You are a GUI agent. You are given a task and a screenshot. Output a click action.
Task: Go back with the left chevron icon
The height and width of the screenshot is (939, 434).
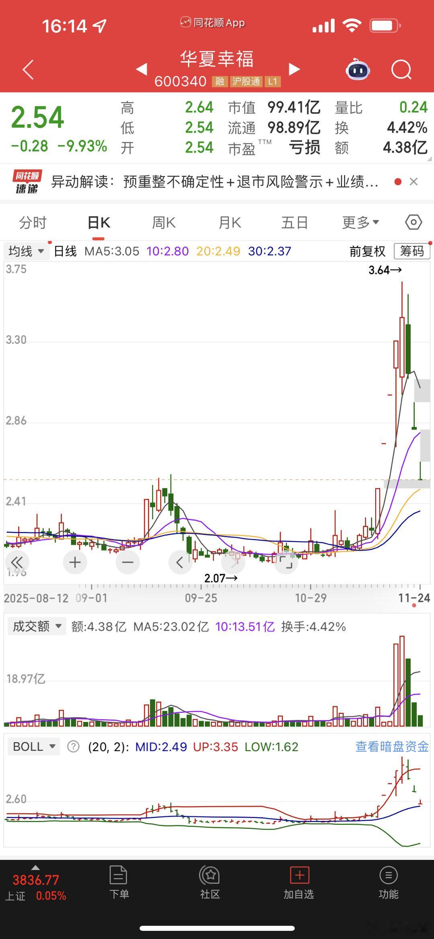[x=28, y=70]
